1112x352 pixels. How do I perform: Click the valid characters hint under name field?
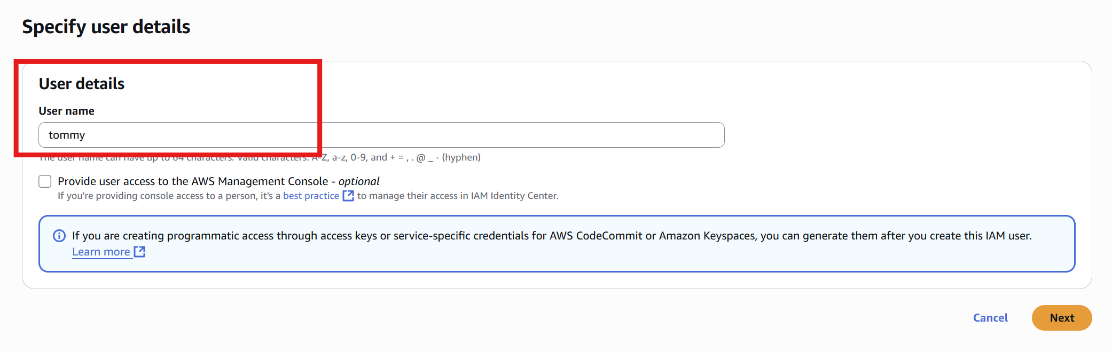(x=260, y=157)
